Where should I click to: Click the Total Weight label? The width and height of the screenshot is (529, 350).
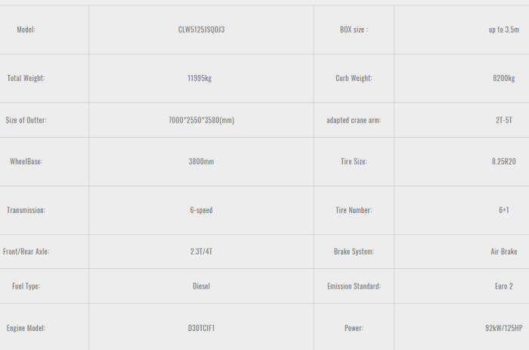[x=26, y=78]
